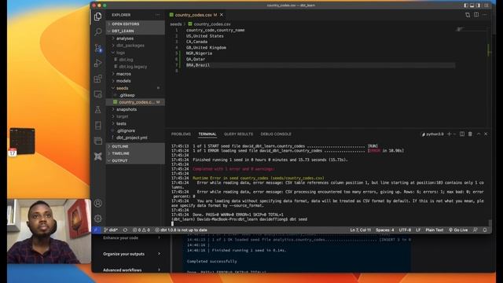The image size is (503, 283).
Task: Open the dbt X-shaped icon view
Action: (x=97, y=156)
